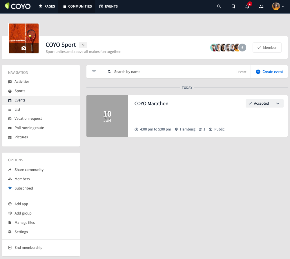Change the community photo with the camera icon
This screenshot has width=290, height=259.
pyautogui.click(x=23, y=48)
